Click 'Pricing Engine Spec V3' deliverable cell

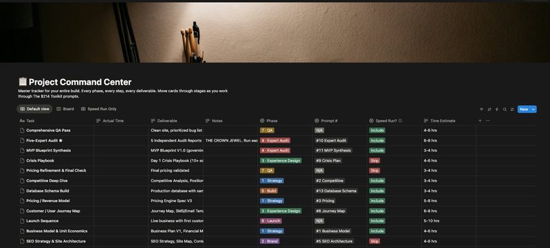(176, 201)
